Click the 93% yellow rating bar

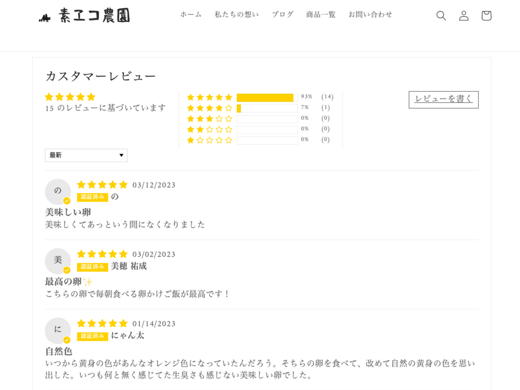pos(265,98)
